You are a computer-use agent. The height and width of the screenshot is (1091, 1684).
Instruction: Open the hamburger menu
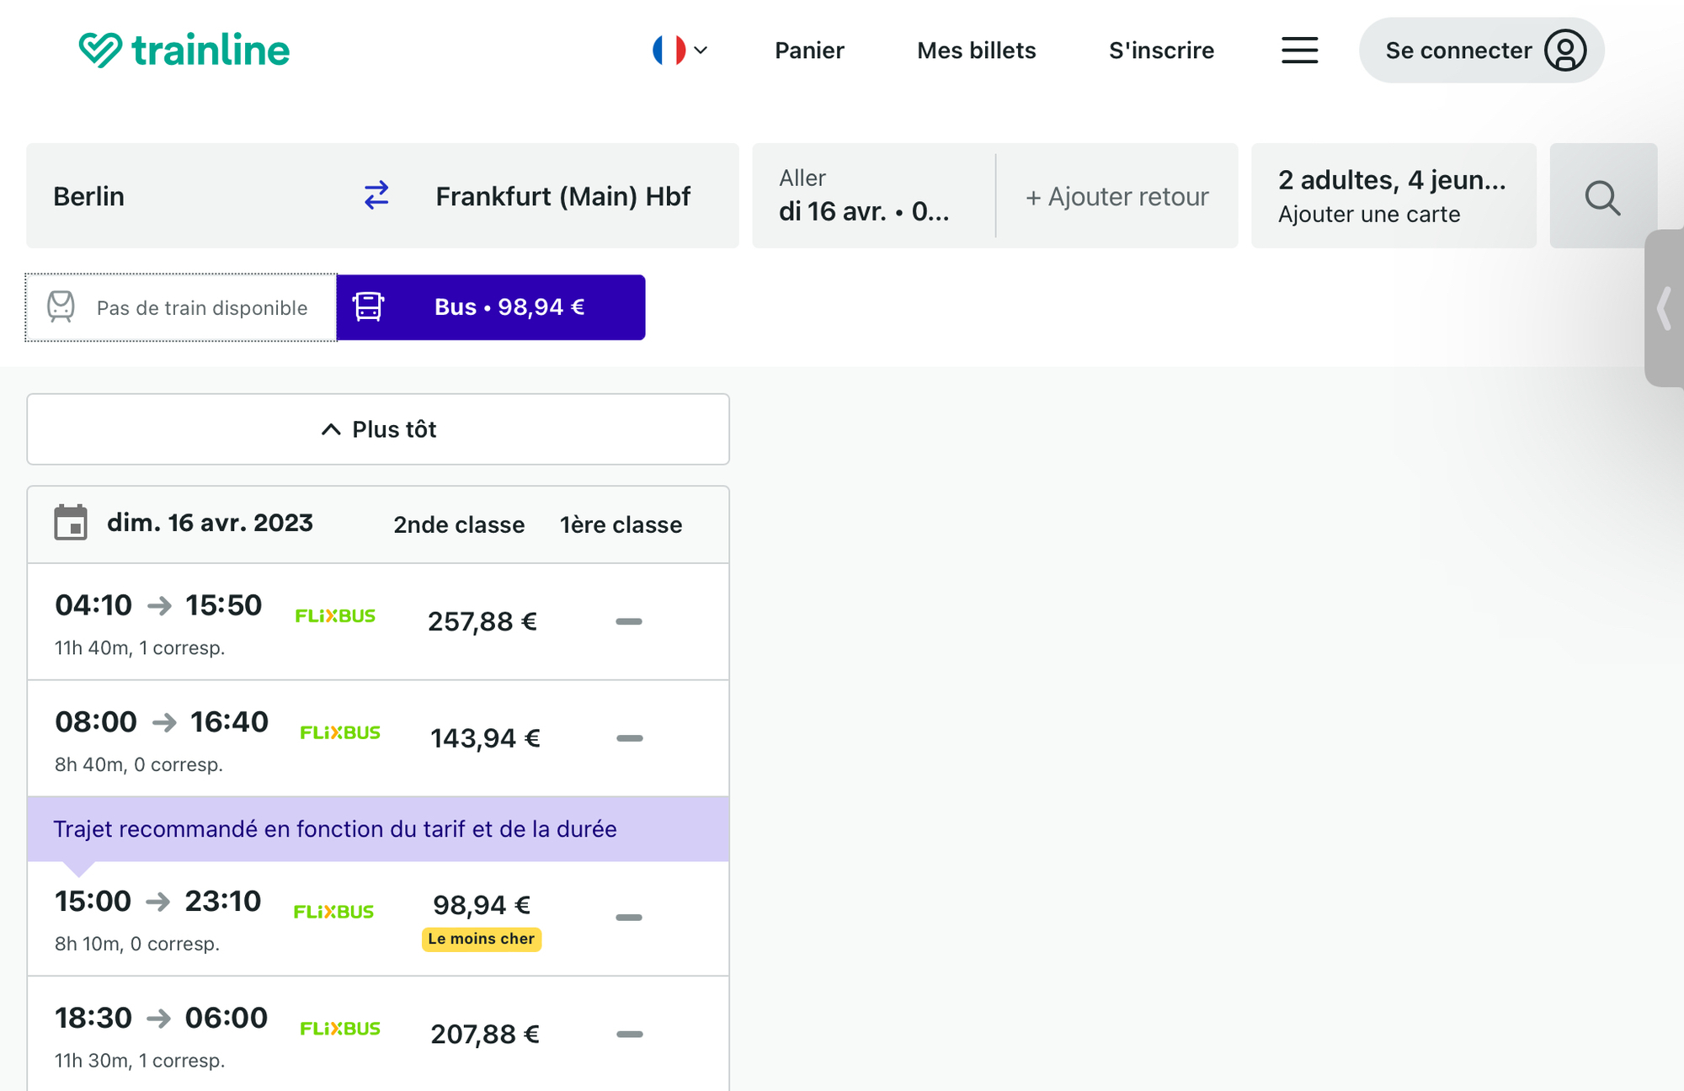1299,51
